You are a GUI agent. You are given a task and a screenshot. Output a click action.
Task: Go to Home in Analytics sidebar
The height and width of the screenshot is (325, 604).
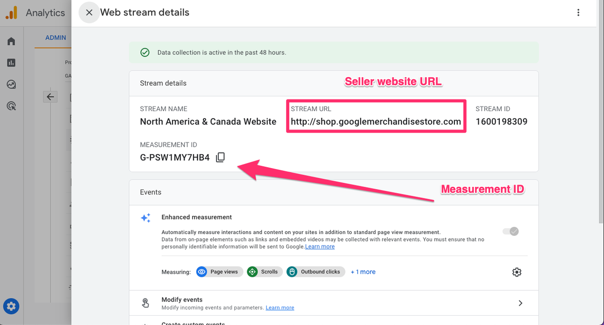pyautogui.click(x=11, y=41)
